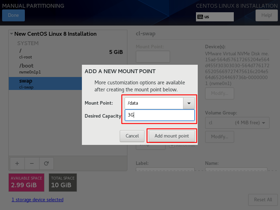The image size is (280, 210).
Task: Click the Reset All button
Action: pos(263,199)
